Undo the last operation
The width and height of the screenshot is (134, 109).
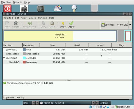click(x=63, y=24)
